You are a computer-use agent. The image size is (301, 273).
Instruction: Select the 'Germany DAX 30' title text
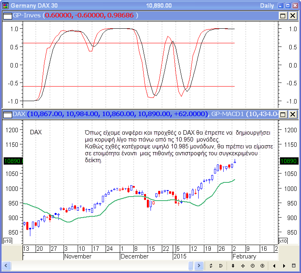click(x=34, y=6)
